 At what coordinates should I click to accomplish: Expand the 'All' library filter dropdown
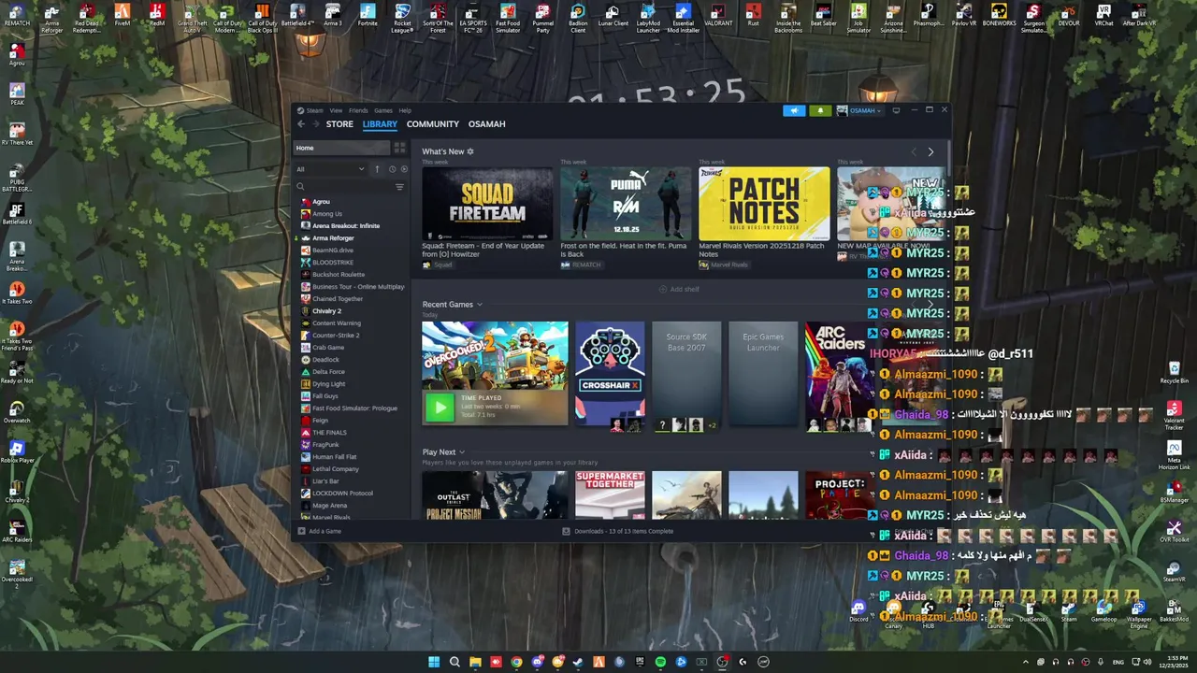330,169
